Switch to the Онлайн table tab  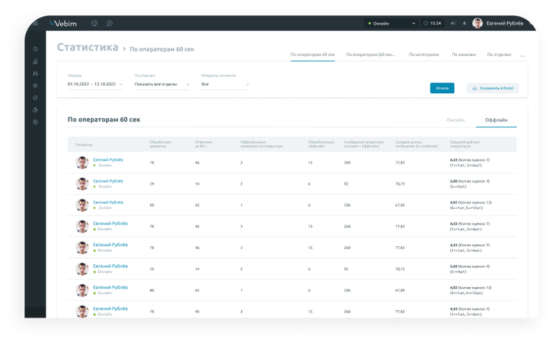pyautogui.click(x=456, y=120)
